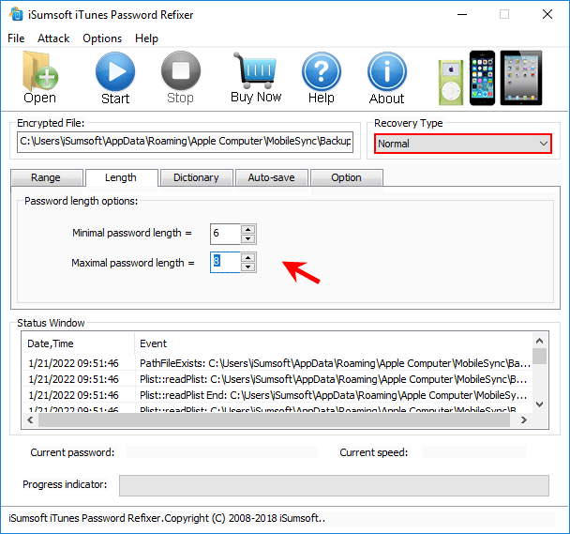
Task: Click the iPhone image
Action: [x=482, y=78]
